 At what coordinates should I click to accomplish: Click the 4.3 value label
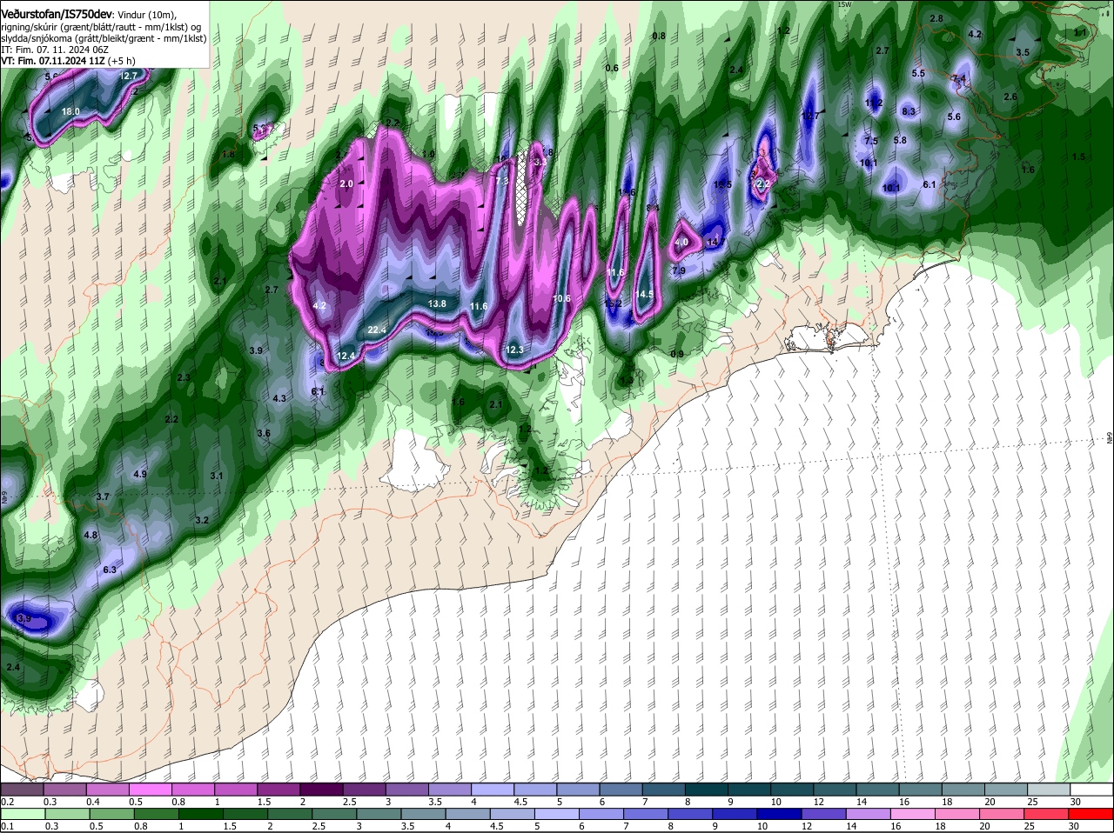pyautogui.click(x=279, y=398)
